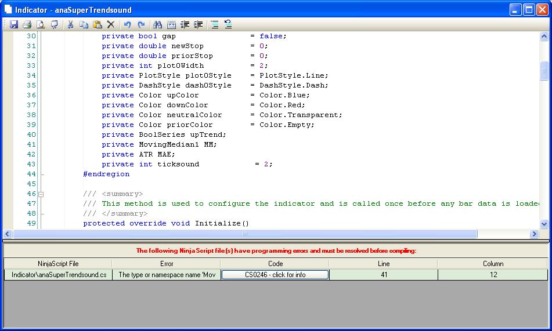Delete selection with the black X icon

pos(111,24)
